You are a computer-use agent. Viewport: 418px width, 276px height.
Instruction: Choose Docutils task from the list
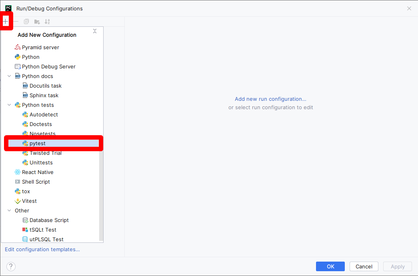coord(46,86)
